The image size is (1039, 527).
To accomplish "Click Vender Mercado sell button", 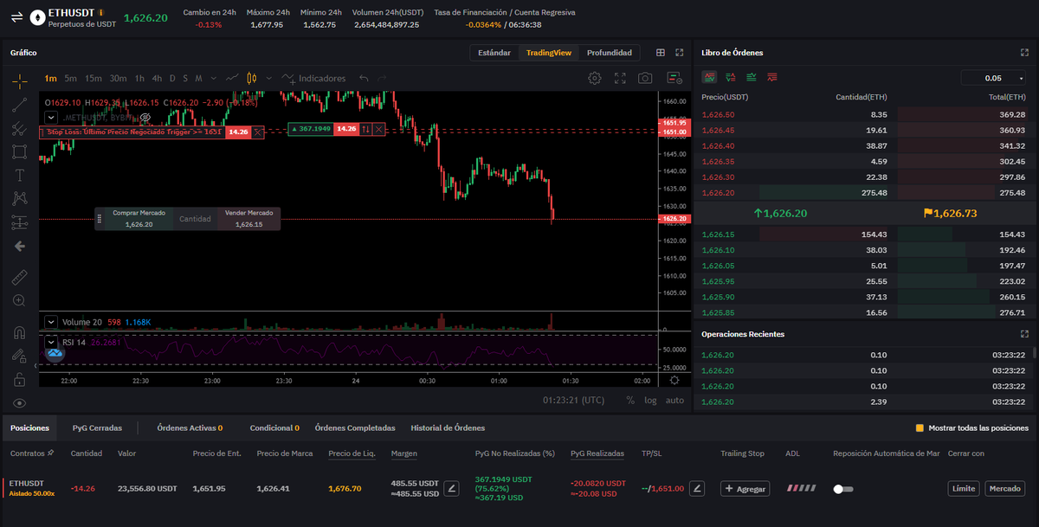I will tap(248, 219).
